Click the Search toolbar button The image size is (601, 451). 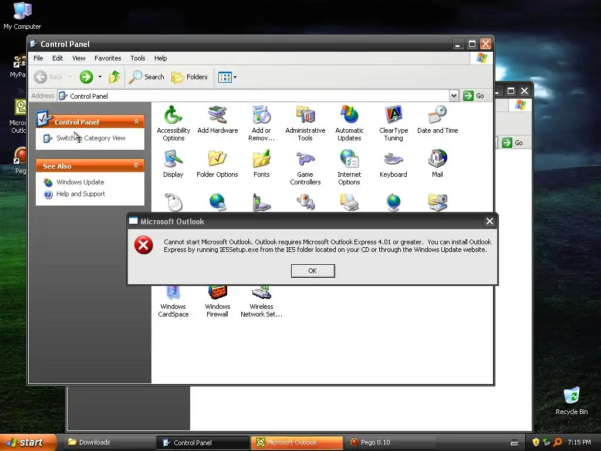tap(146, 77)
